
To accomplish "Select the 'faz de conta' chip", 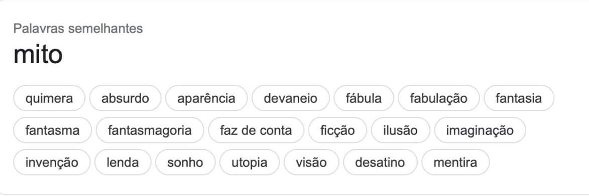I will click(256, 130).
